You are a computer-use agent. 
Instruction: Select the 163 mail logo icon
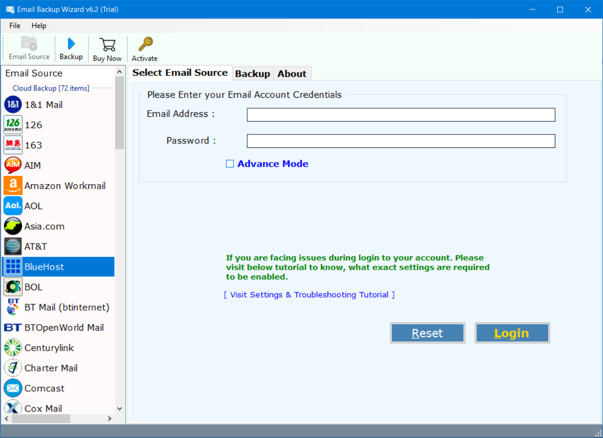click(x=13, y=145)
